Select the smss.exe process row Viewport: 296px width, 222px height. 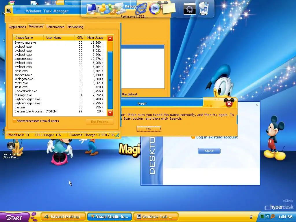(x=60, y=87)
